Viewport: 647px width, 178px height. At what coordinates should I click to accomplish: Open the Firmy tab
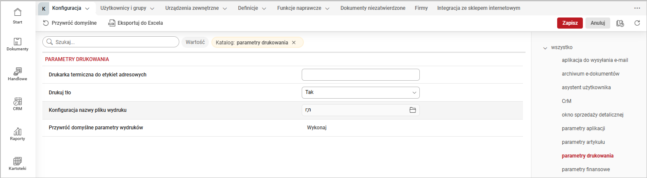click(421, 8)
